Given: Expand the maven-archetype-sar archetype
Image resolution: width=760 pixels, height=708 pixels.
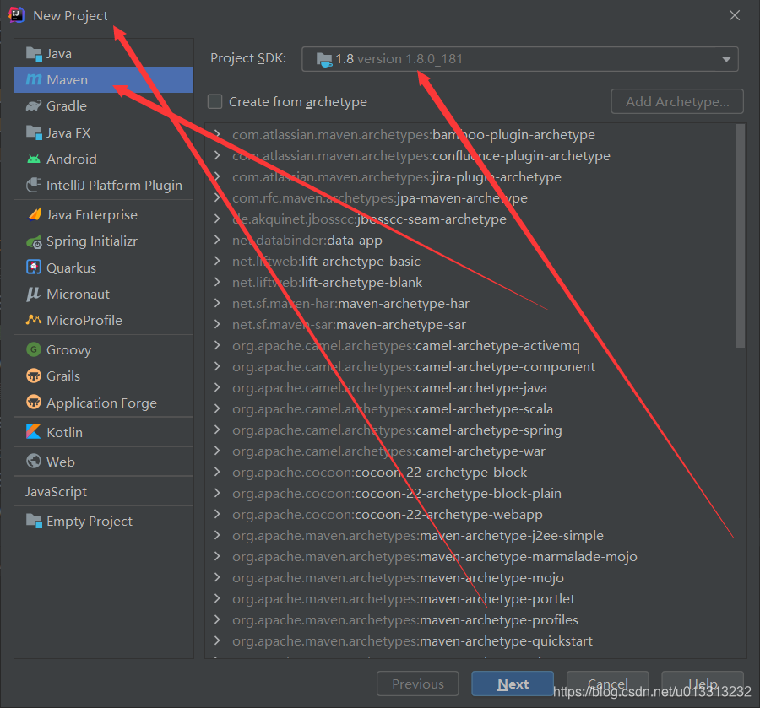Looking at the screenshot, I should coord(217,324).
